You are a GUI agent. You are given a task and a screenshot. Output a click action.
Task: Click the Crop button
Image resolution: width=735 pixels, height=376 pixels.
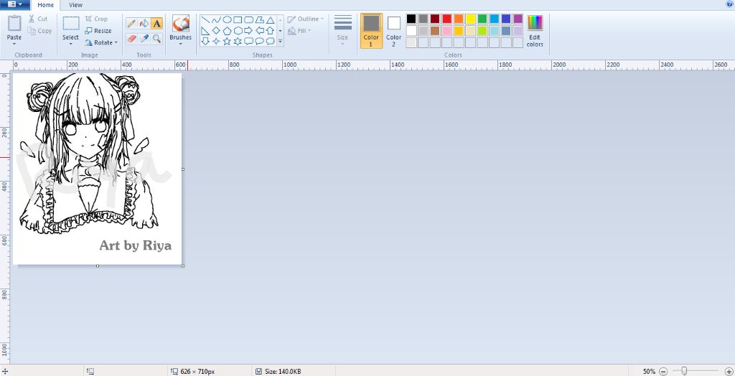[x=96, y=19]
